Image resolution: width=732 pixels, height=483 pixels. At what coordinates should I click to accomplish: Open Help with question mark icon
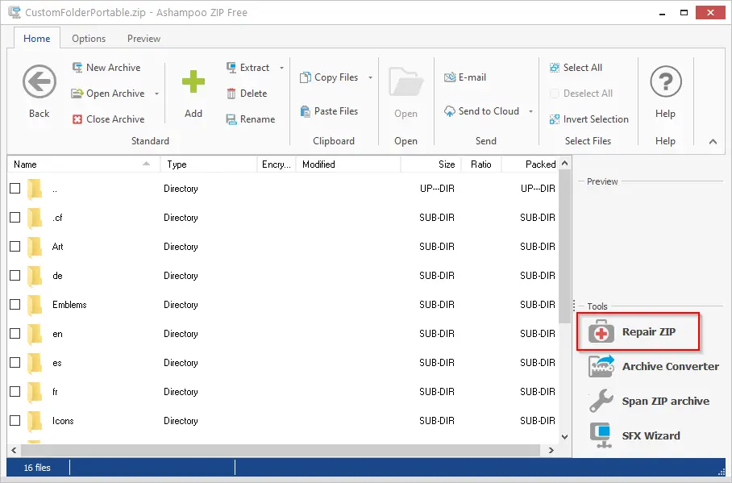click(x=666, y=81)
